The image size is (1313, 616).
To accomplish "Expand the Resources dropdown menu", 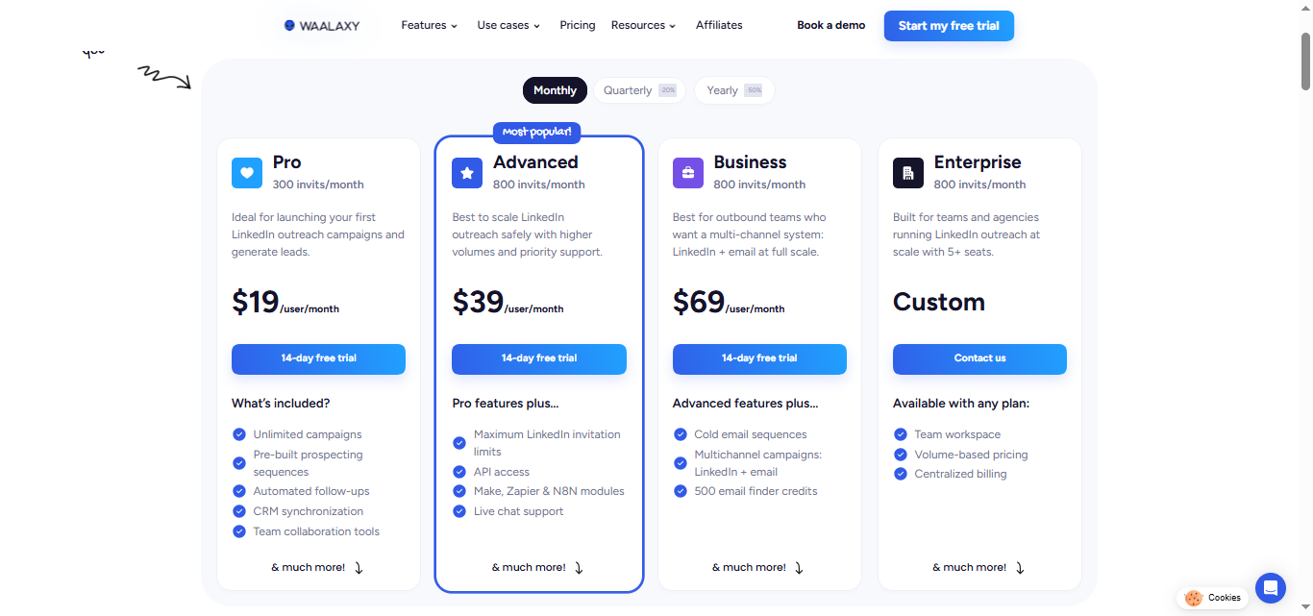I will point(643,25).
